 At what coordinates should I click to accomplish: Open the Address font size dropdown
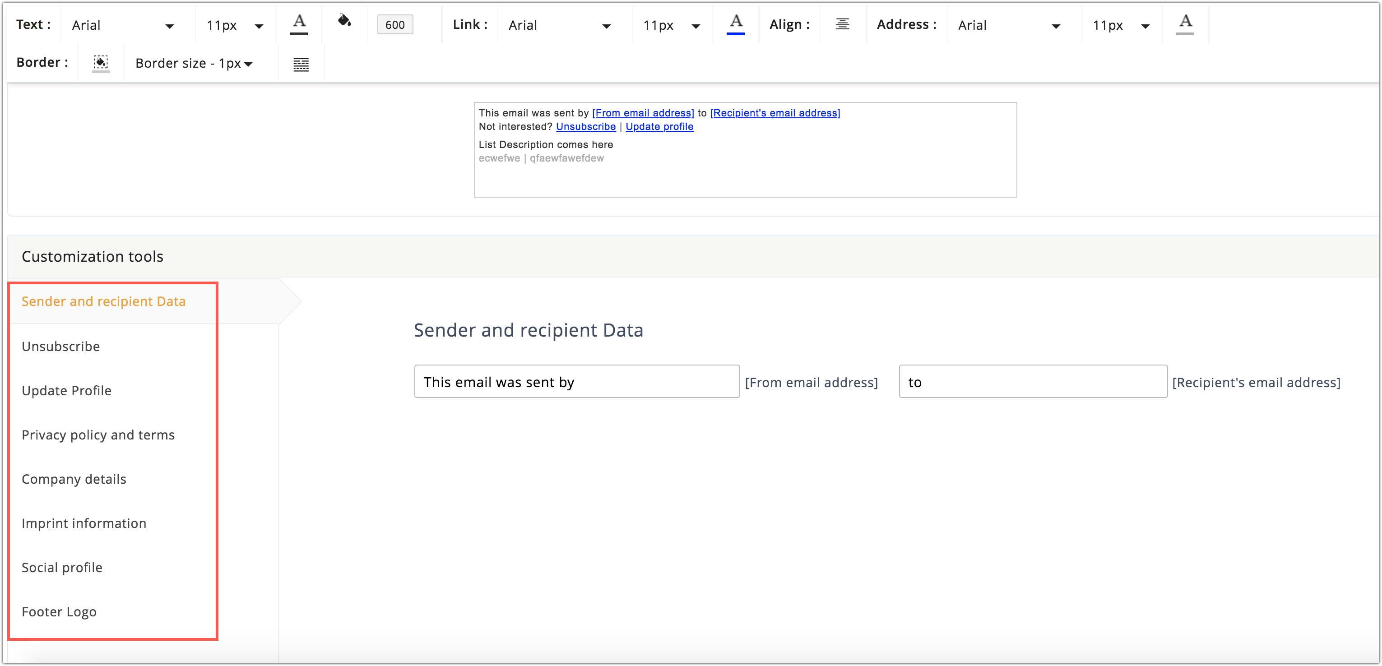1121,25
